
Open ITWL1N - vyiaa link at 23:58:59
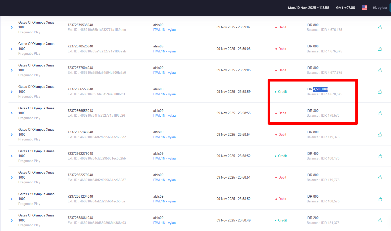(165, 94)
